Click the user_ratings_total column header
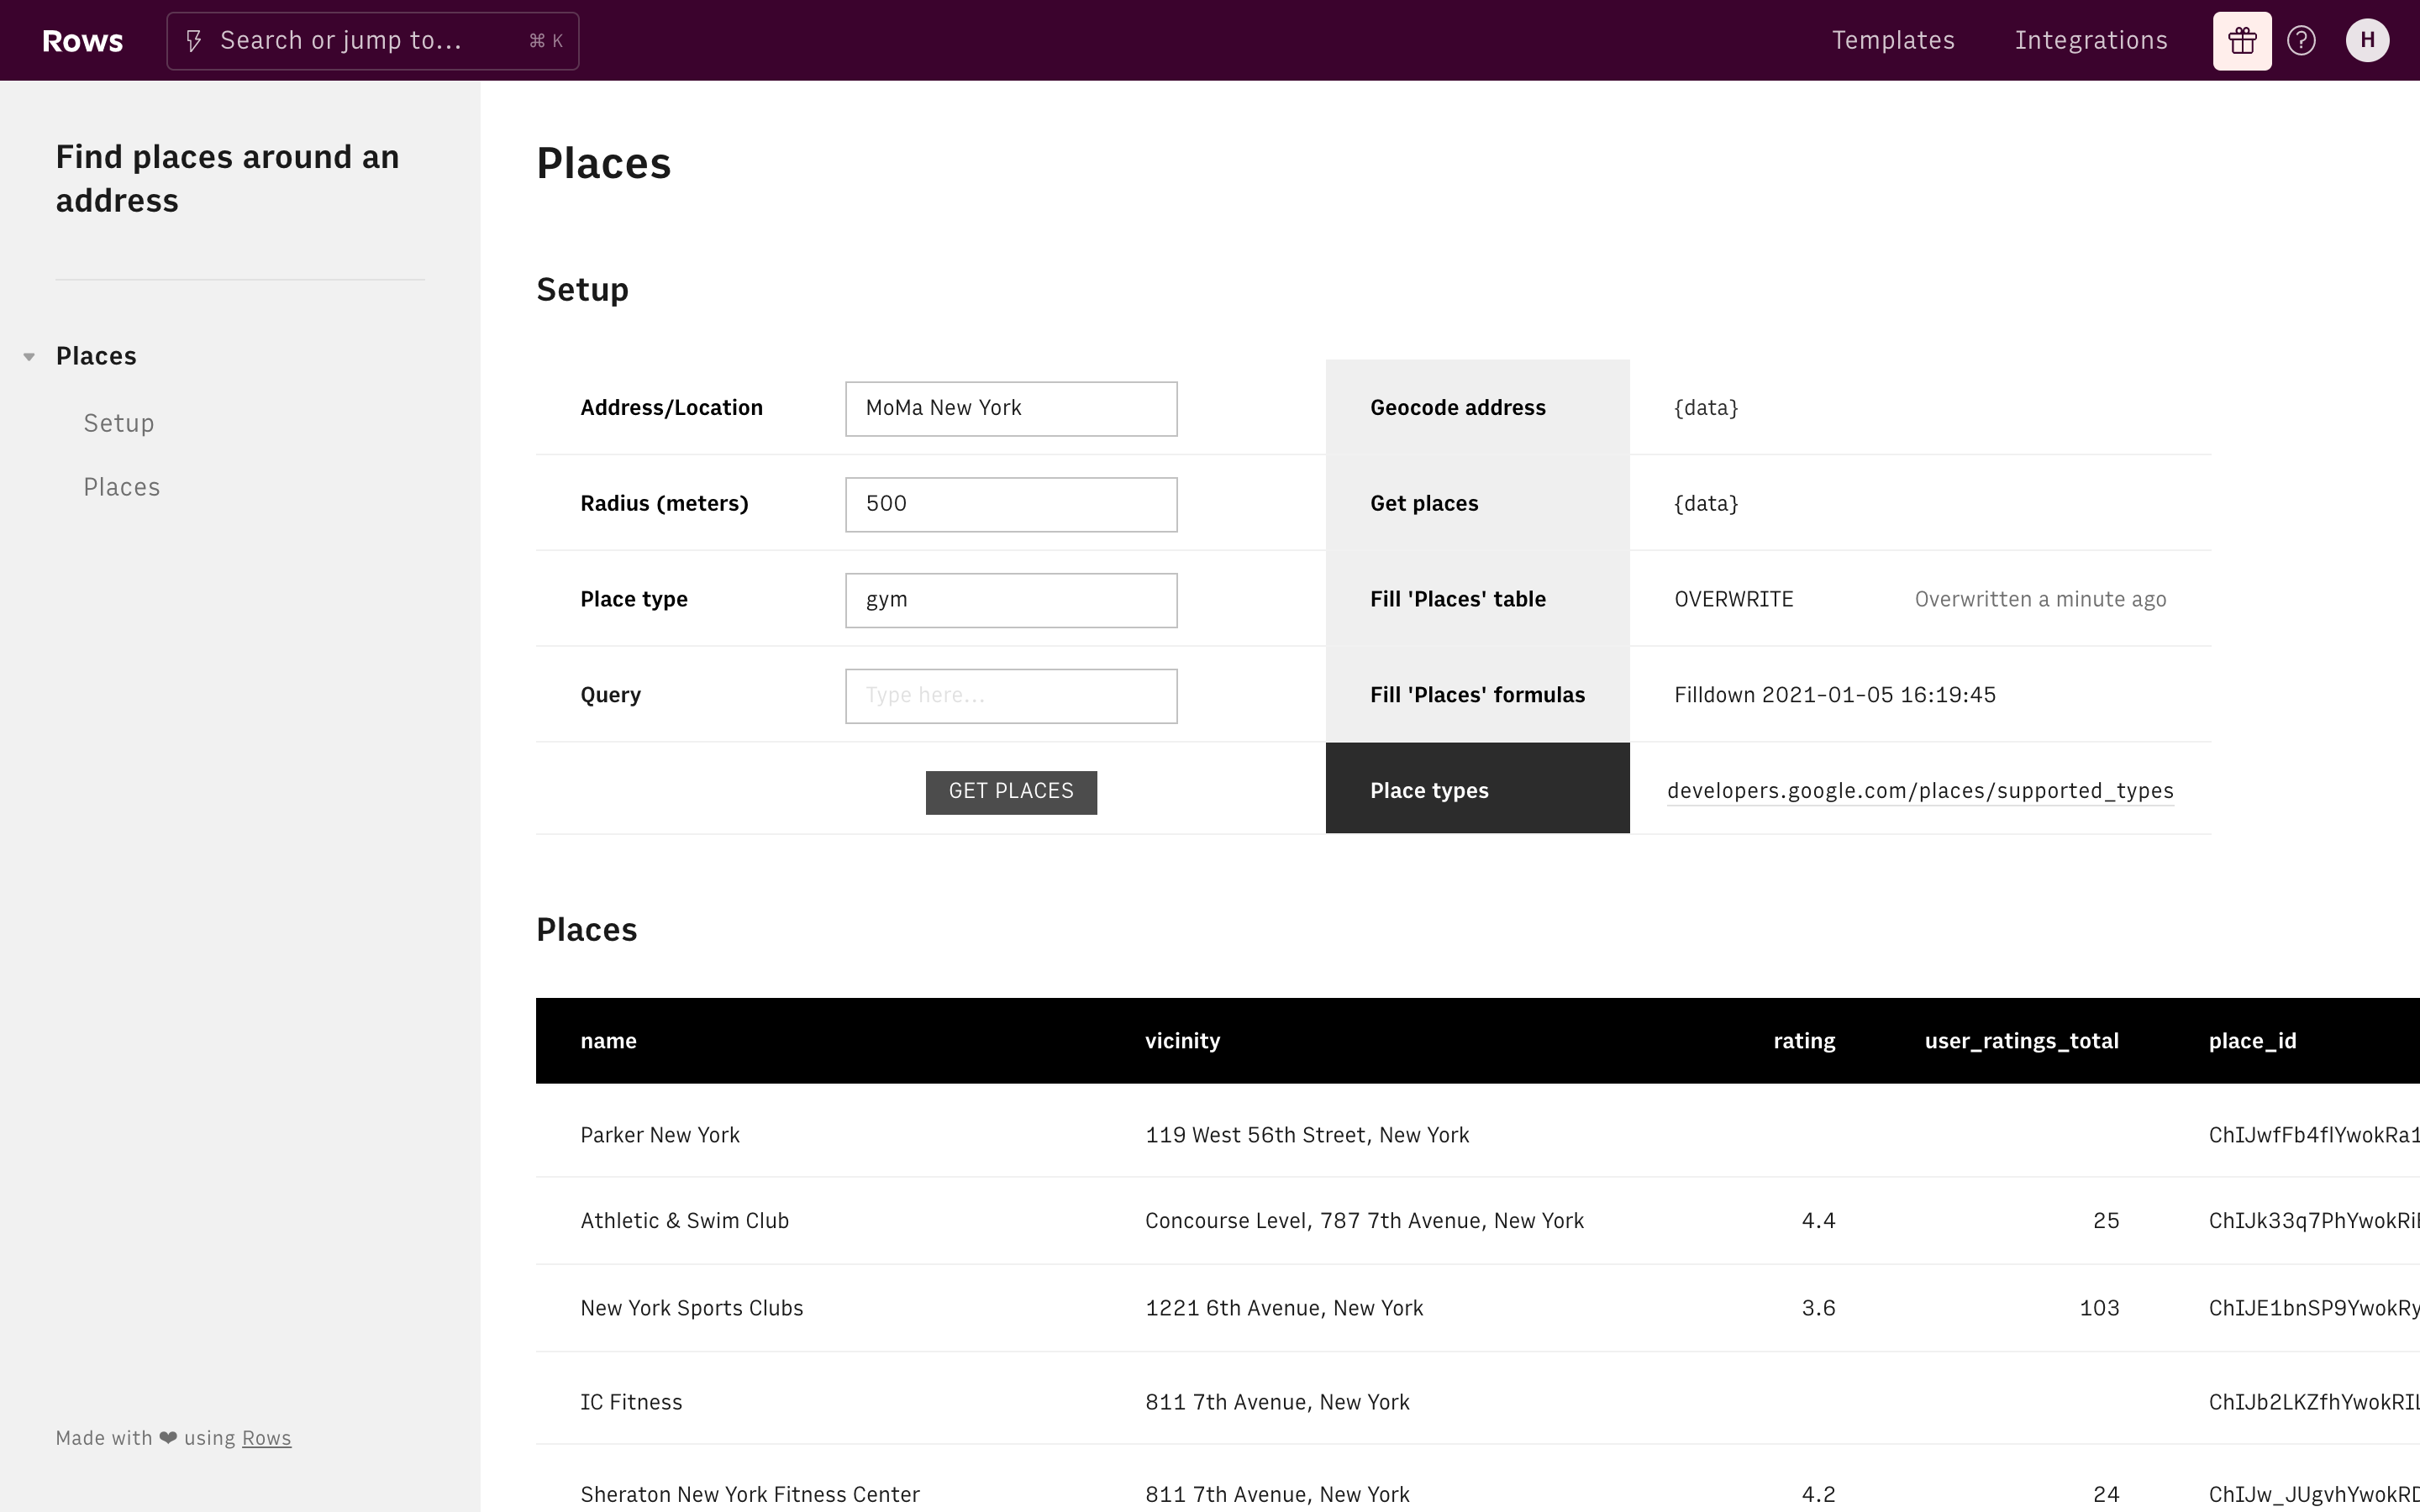The height and width of the screenshot is (1512, 2420). 2021,1041
